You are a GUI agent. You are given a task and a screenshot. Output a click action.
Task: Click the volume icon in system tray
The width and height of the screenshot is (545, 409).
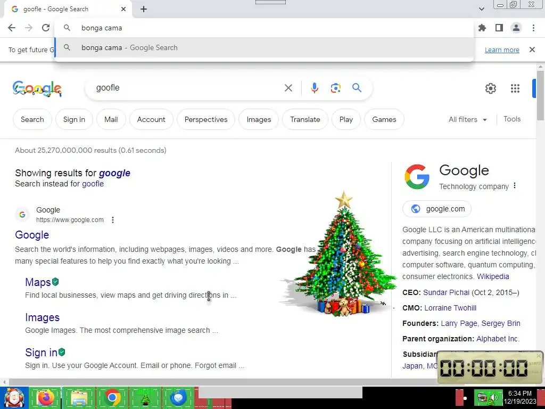tap(494, 398)
